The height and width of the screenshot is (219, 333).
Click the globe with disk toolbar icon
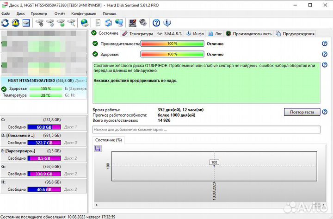click(85, 23)
